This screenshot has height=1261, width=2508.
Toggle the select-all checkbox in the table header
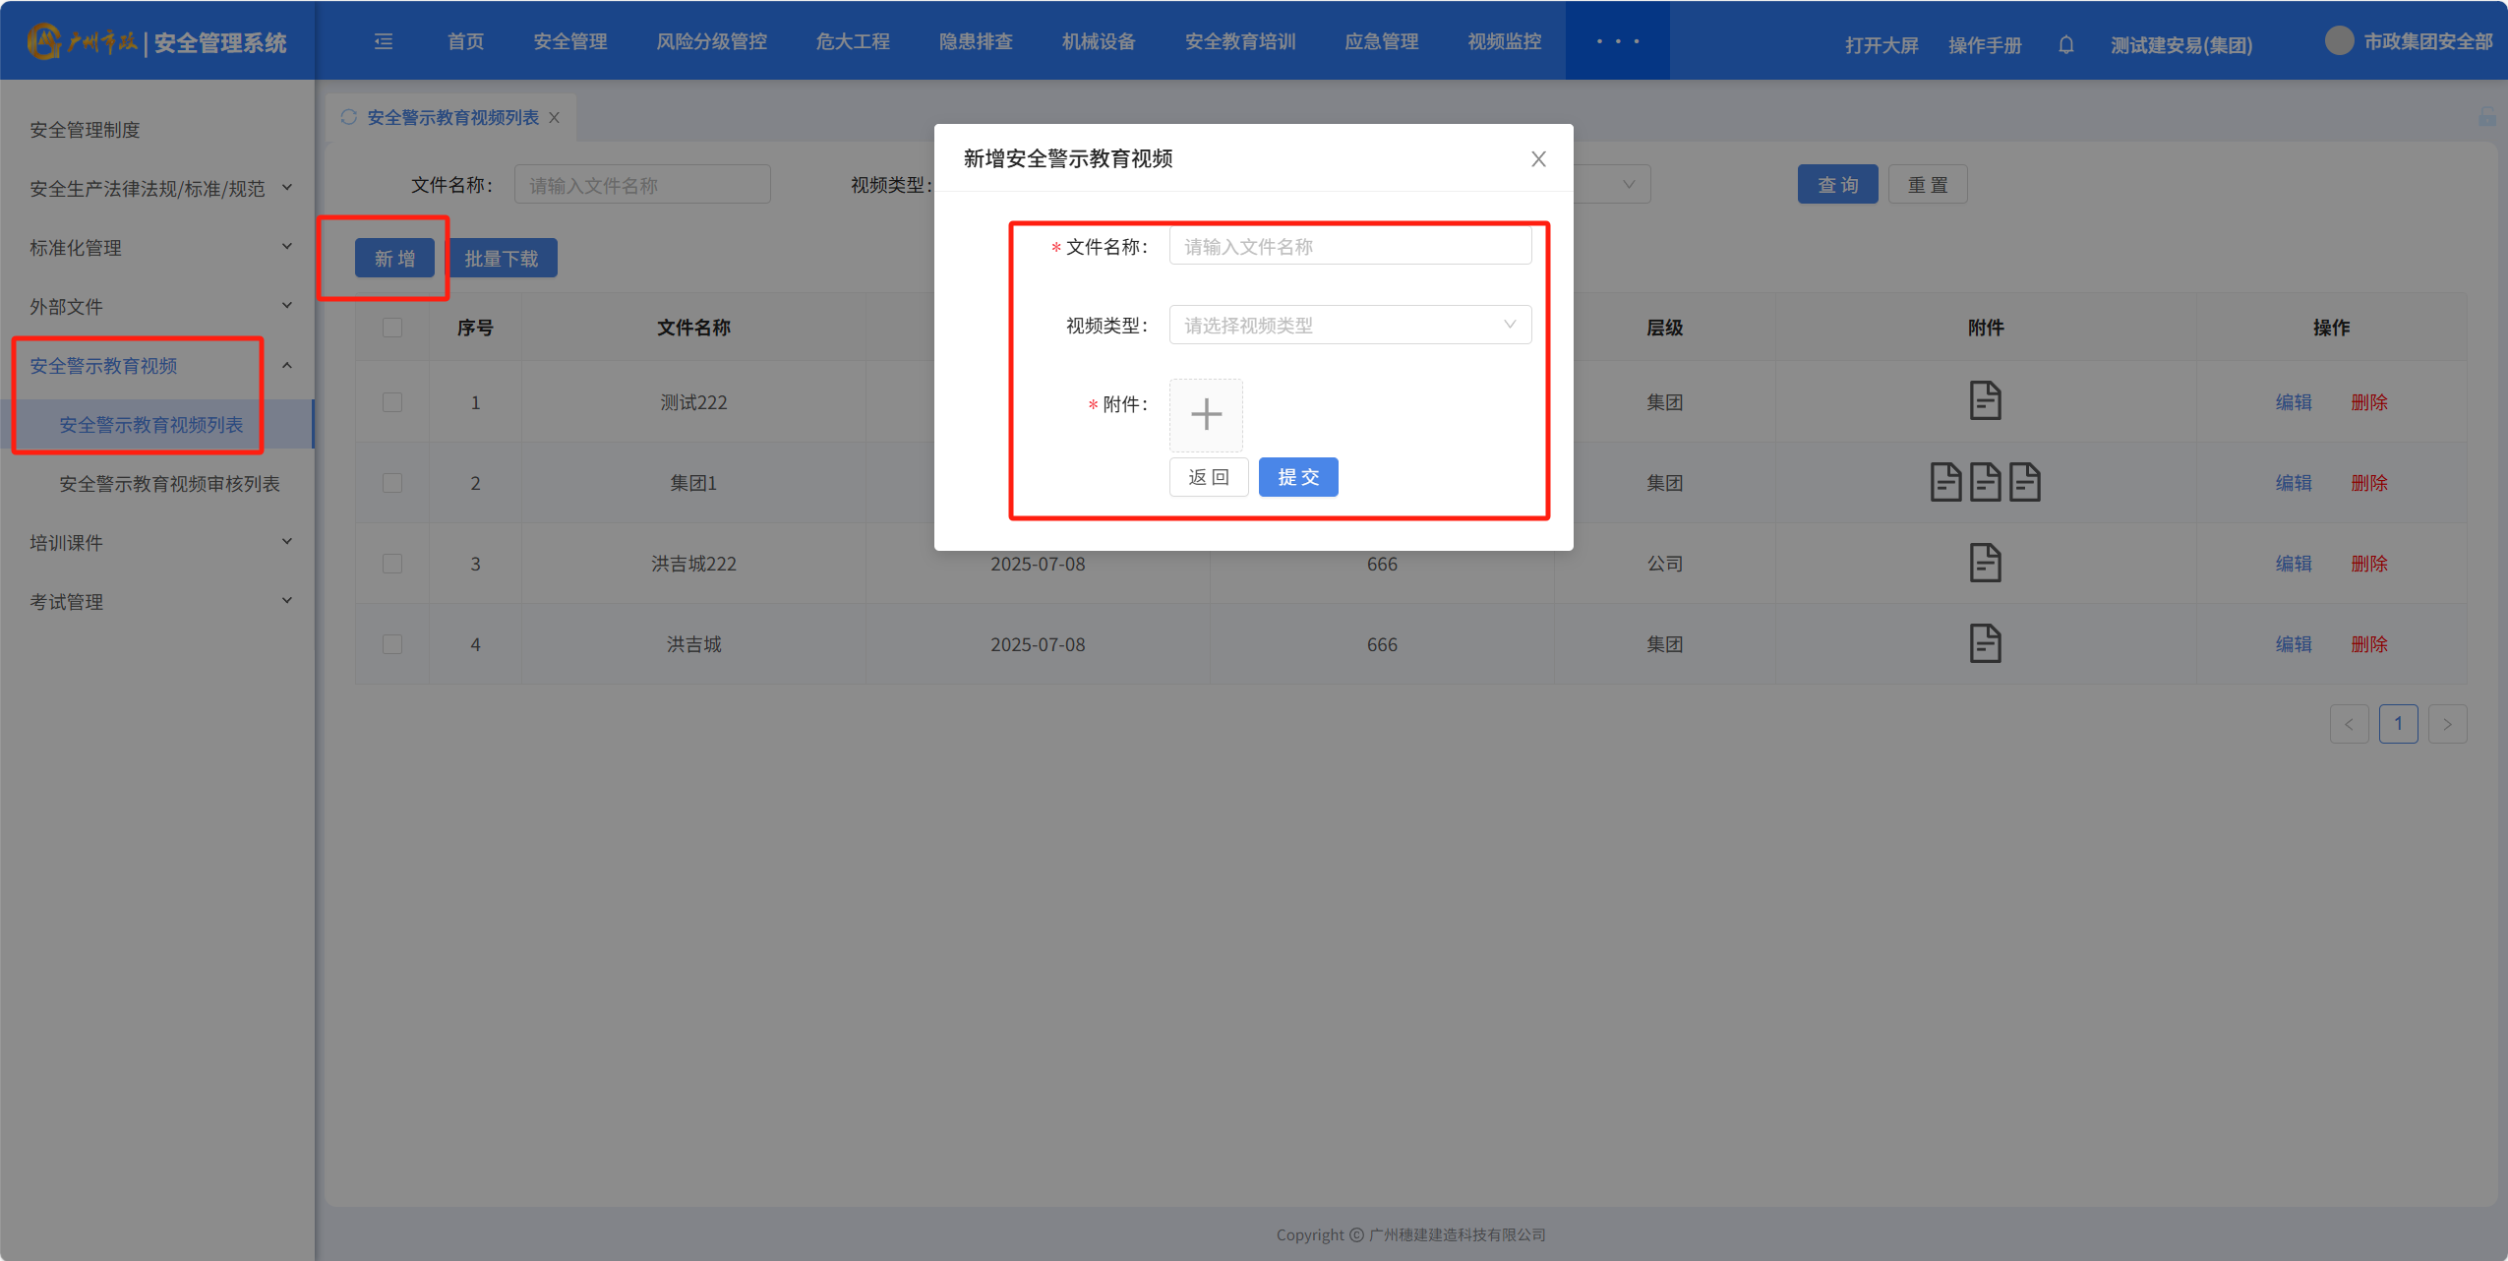392,328
